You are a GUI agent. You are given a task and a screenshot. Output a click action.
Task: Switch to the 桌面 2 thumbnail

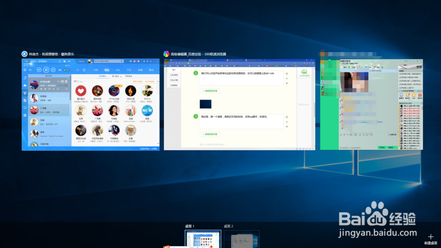pyautogui.click(x=242, y=239)
